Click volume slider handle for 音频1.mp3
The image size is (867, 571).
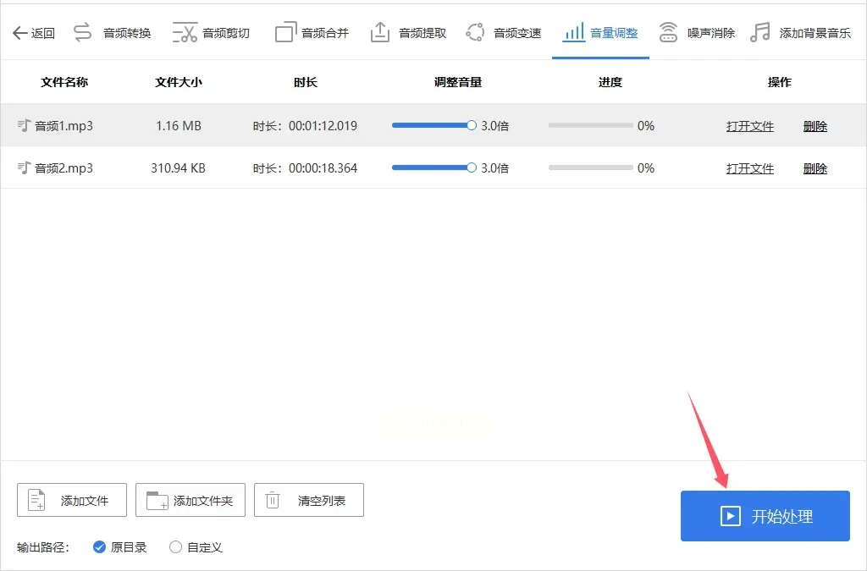(471, 125)
